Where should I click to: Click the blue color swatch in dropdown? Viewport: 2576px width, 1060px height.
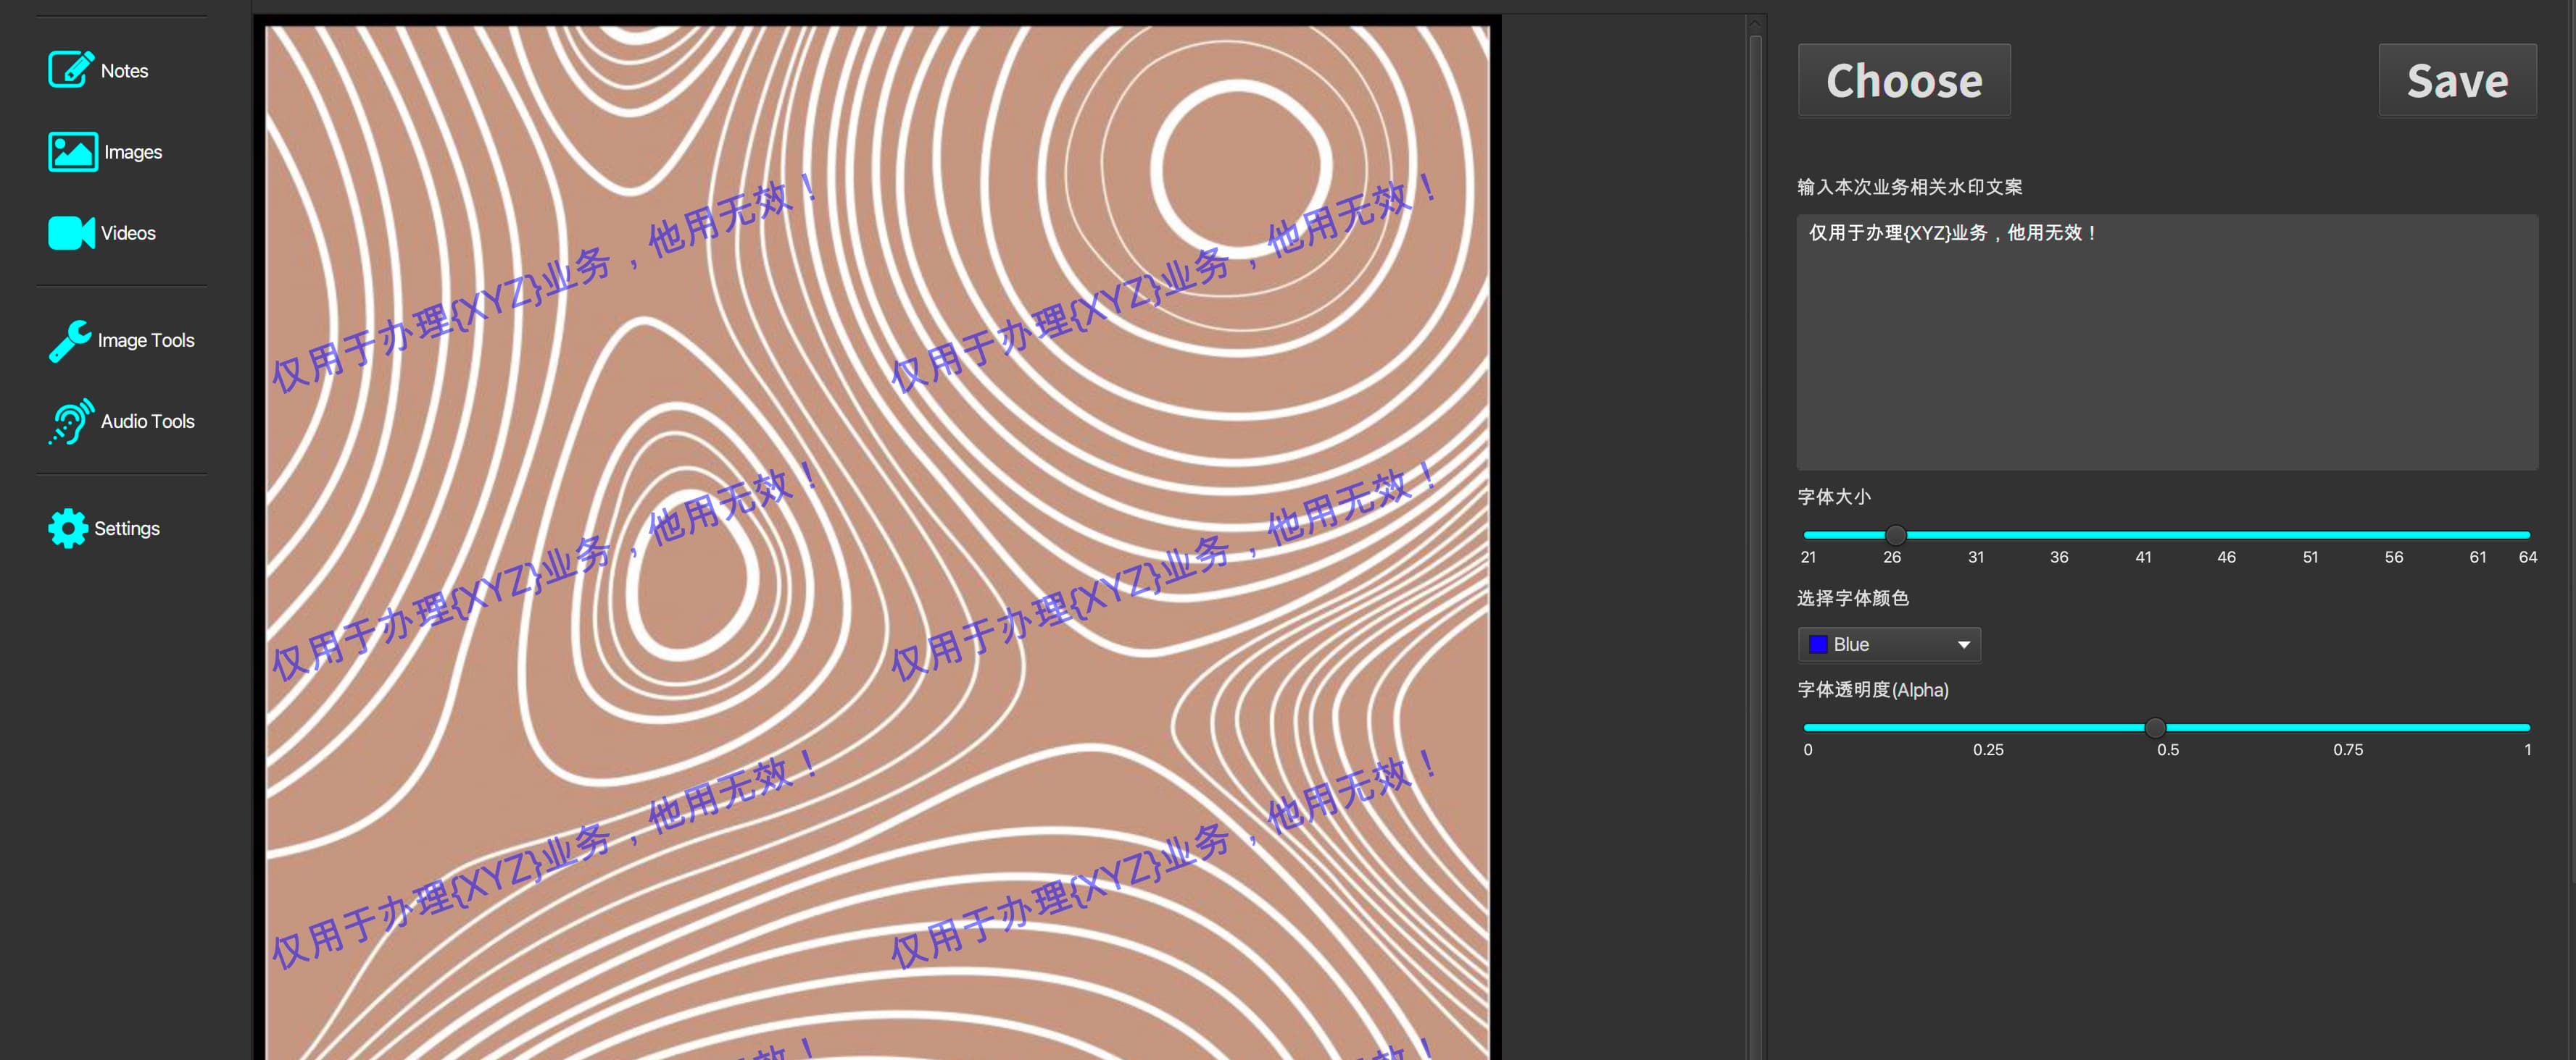coord(1818,644)
